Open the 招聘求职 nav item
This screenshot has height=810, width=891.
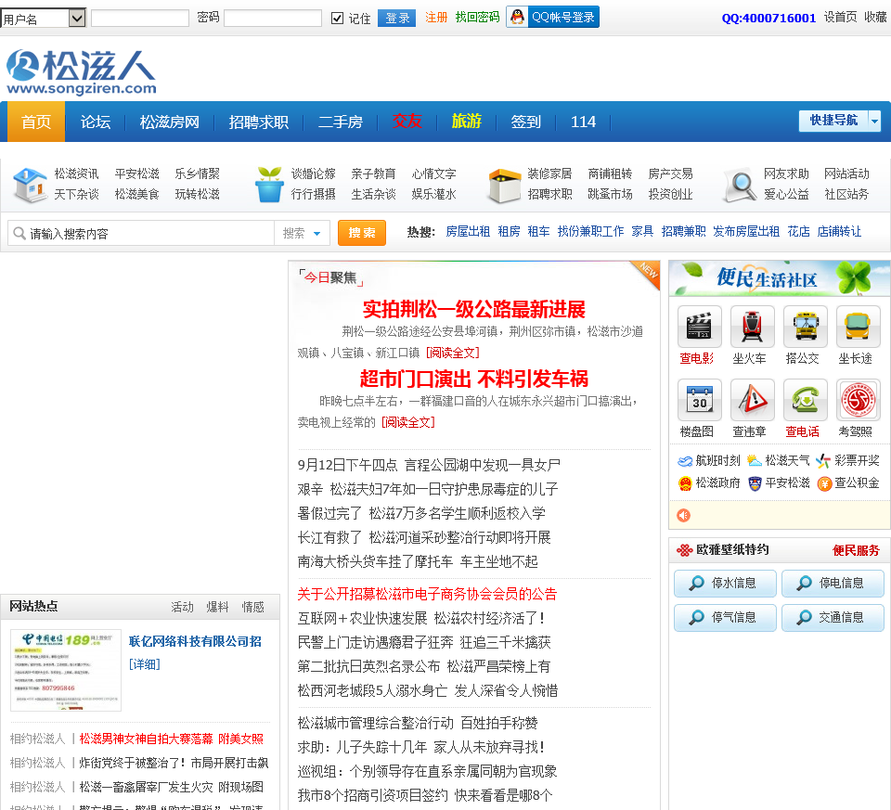(x=259, y=122)
